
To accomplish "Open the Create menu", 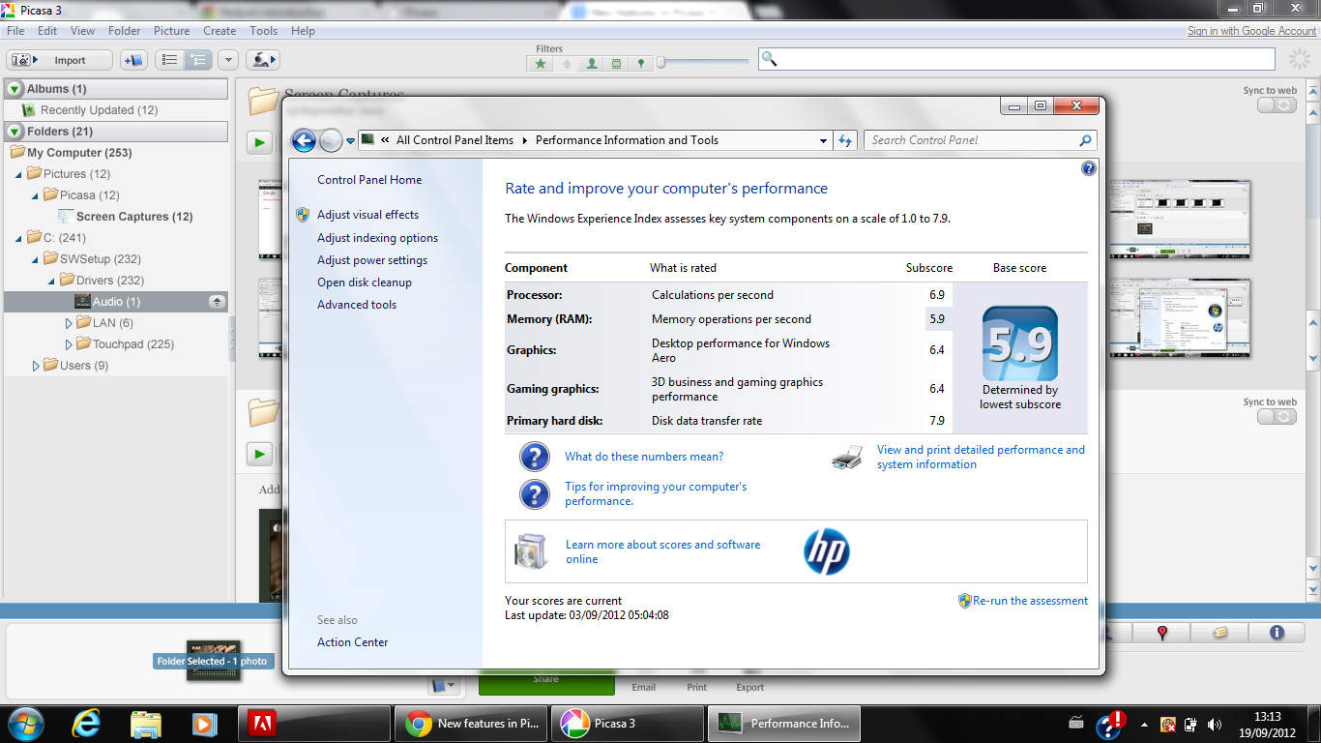I will pos(220,31).
